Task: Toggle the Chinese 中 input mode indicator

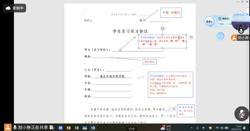Action: tap(204, 128)
